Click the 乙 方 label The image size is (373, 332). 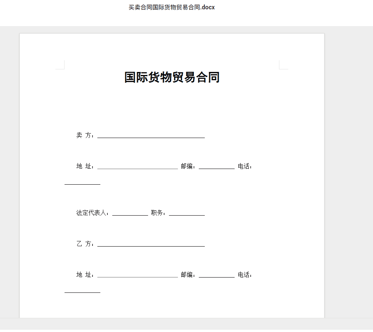click(x=85, y=244)
